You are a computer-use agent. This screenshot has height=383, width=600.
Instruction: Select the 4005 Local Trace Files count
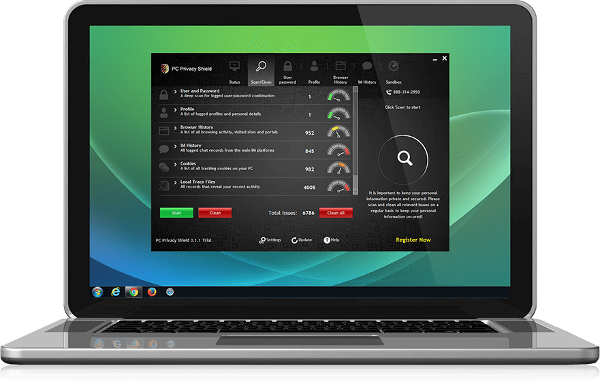click(310, 187)
